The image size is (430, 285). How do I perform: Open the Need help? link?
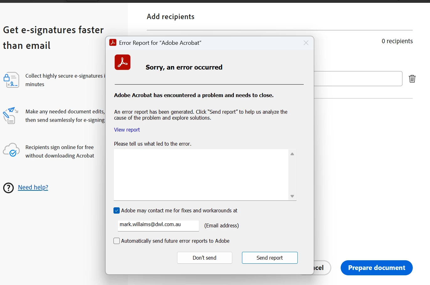tap(33, 187)
